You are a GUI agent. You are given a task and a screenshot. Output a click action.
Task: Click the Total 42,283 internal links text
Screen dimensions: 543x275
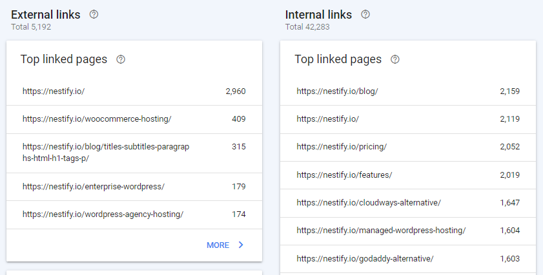click(307, 27)
